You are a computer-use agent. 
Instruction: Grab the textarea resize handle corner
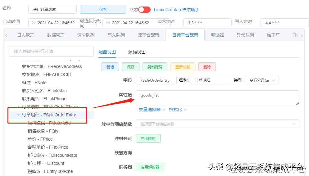298,103
